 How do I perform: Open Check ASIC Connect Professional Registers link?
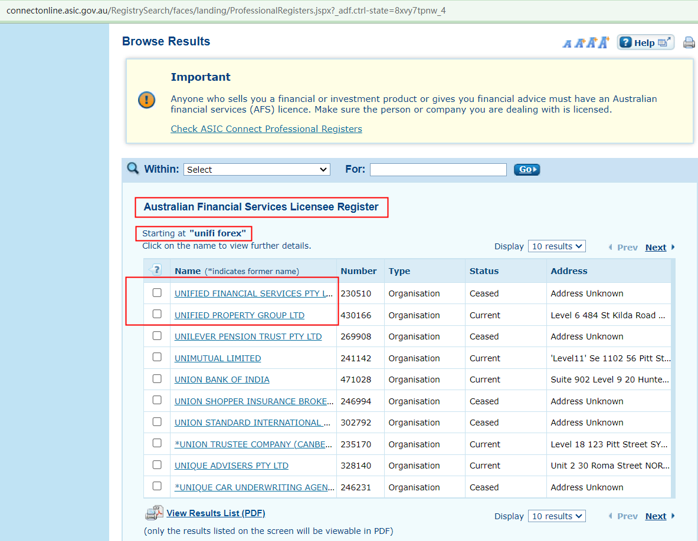click(x=266, y=129)
